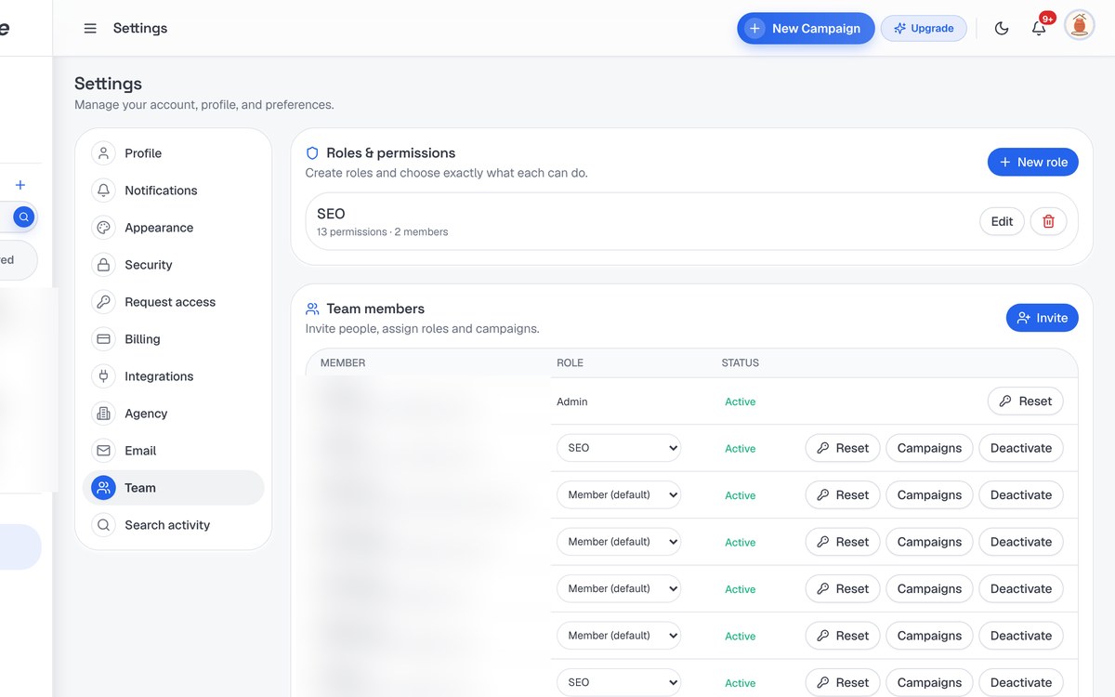Click the Upgrade button
1115x697 pixels.
(x=924, y=28)
